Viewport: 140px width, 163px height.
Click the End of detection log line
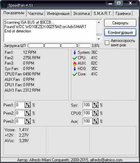point(18,31)
